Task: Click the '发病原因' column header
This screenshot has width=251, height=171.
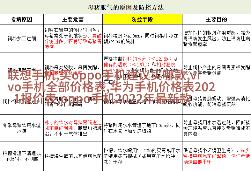Action: 22,19
